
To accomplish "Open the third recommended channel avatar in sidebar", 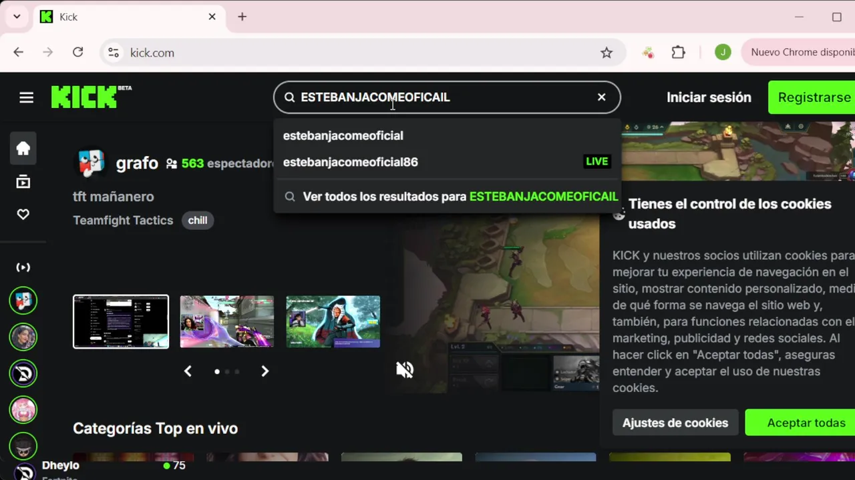I will (23, 373).
